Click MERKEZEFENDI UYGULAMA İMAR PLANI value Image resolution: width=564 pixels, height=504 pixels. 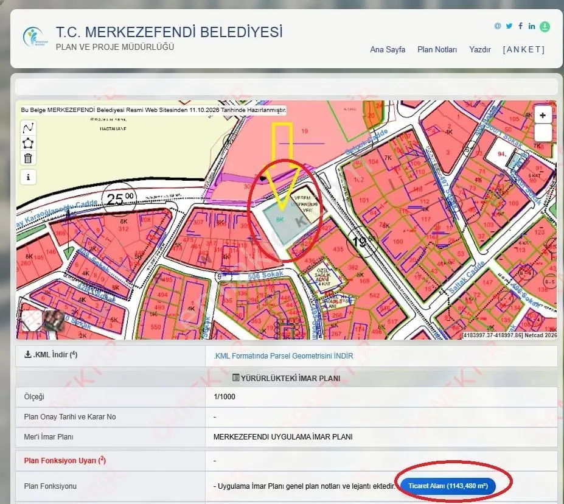point(283,437)
